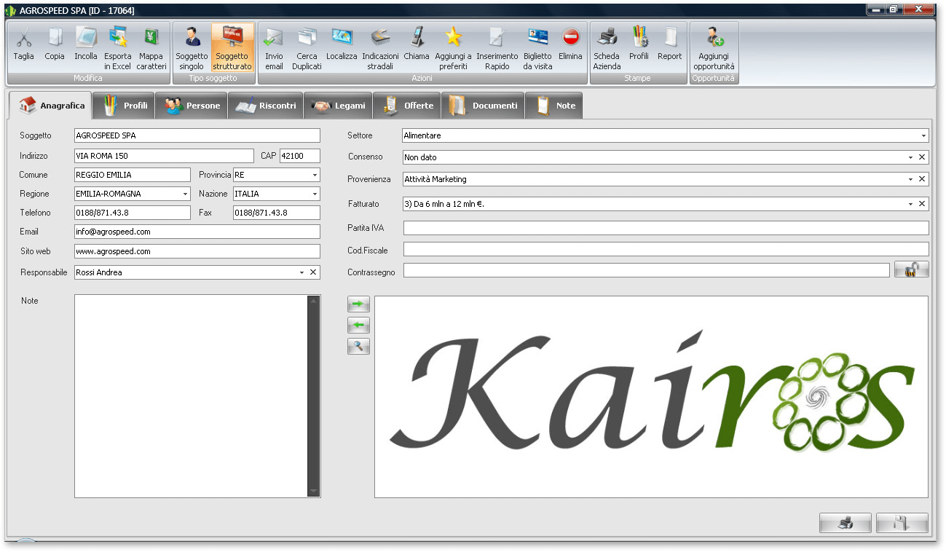Expand the Nazione dropdown

[315, 194]
